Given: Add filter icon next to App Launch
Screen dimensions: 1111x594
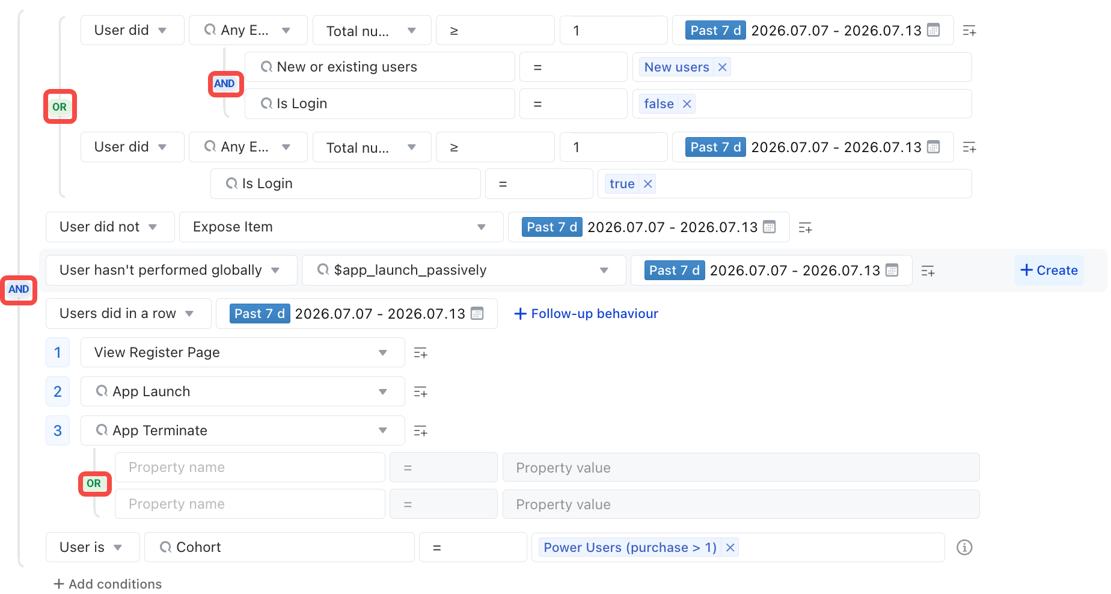Looking at the screenshot, I should (x=420, y=392).
